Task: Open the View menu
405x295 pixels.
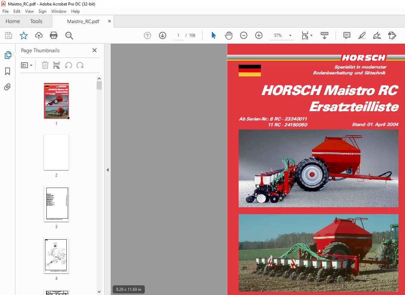Action: click(29, 11)
